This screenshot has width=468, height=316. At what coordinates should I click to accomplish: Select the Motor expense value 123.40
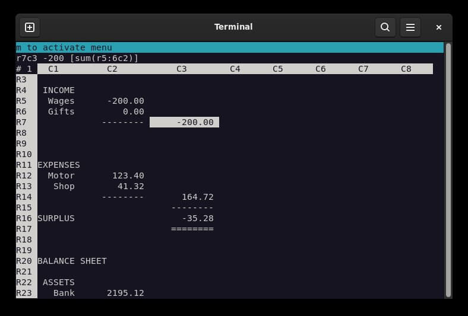[128, 175]
